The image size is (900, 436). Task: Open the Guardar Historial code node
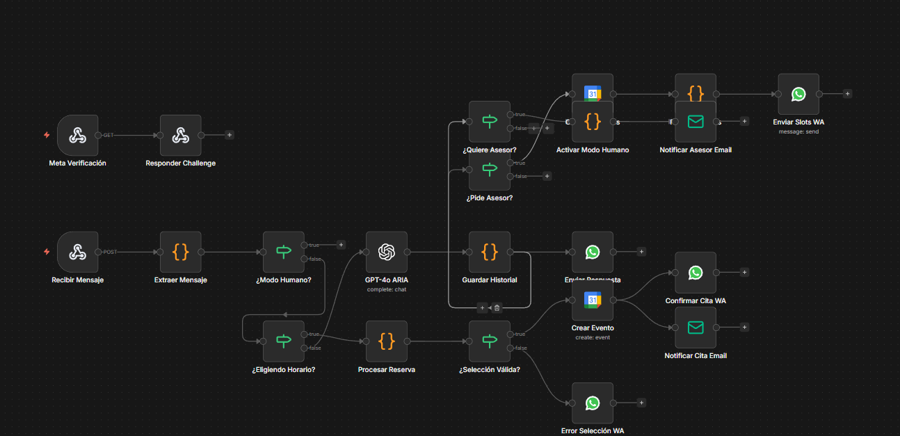pos(489,252)
